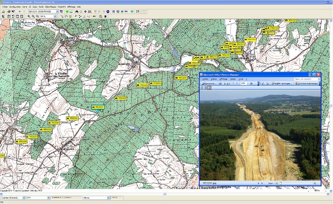The height and width of the screenshot is (204, 333).
Task: Select the hand pan tool
Action: click(x=66, y=16)
